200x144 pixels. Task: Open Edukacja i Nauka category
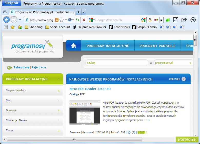click(33, 120)
